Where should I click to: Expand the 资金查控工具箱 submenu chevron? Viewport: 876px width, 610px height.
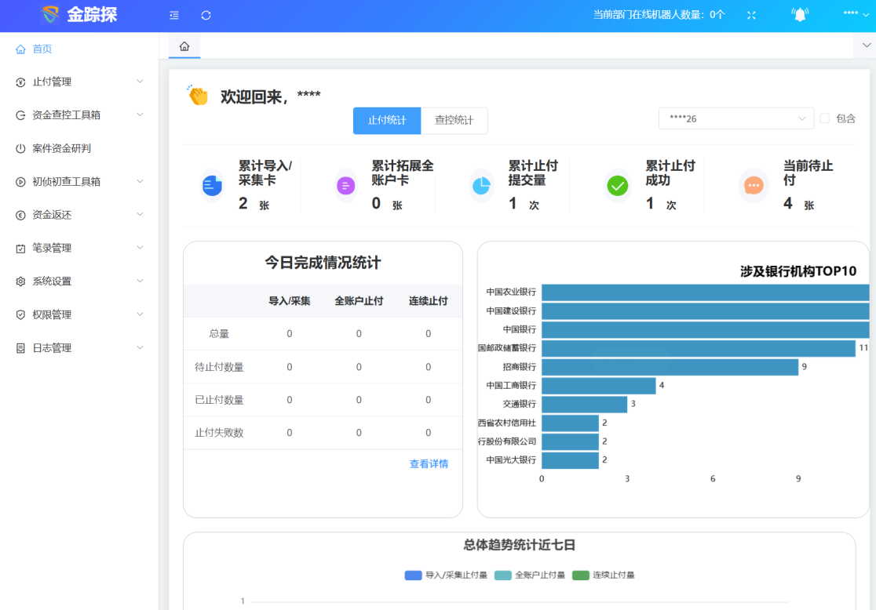coord(141,114)
